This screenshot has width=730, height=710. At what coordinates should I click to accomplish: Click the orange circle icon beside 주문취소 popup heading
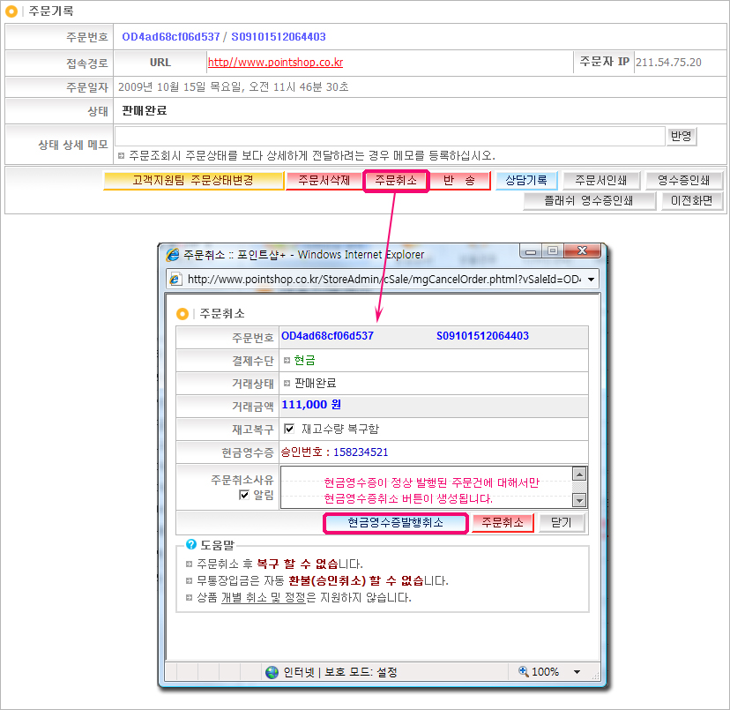click(182, 313)
